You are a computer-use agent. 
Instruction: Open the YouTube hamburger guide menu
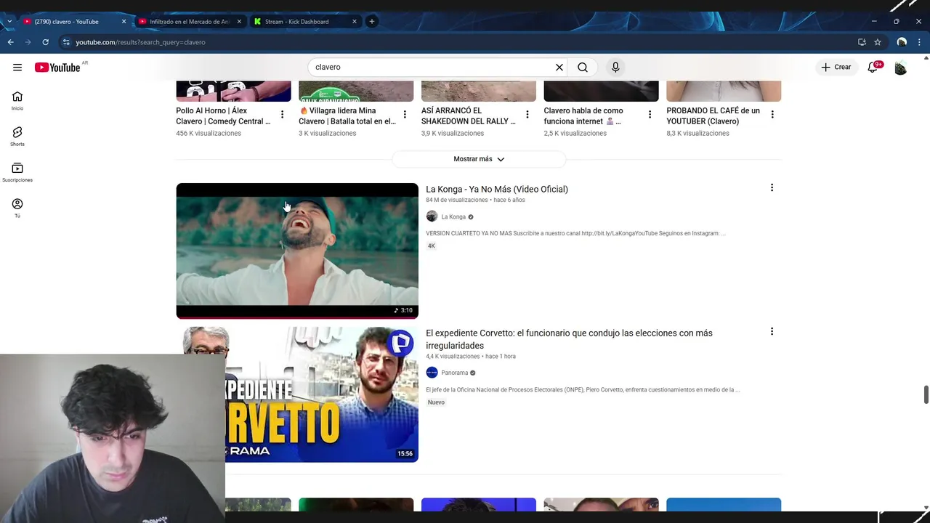[17, 68]
